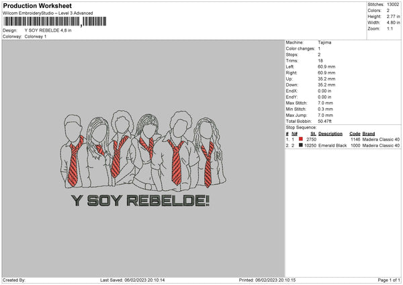Click the Zoom value 1:1
This screenshot has height=285, width=403.
[x=390, y=29]
